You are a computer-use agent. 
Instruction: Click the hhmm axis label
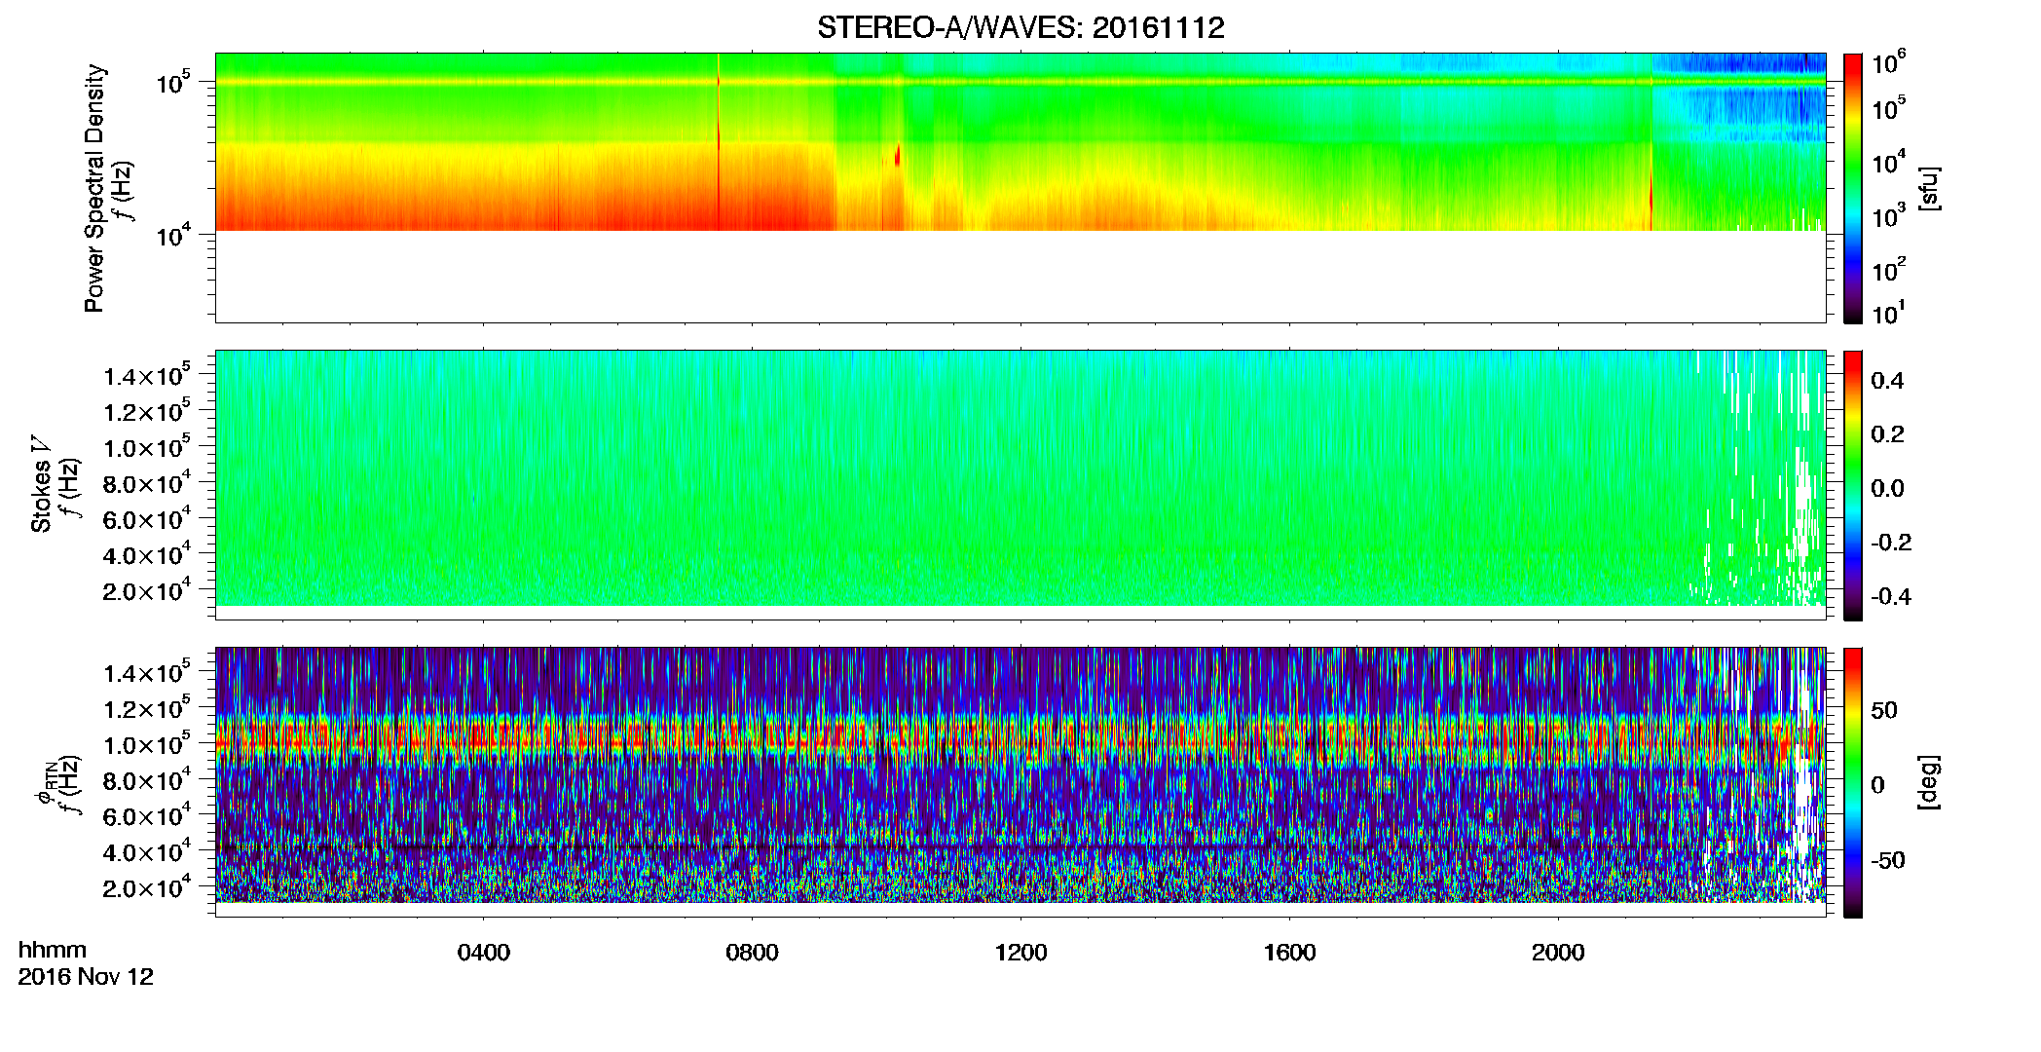pyautogui.click(x=53, y=951)
